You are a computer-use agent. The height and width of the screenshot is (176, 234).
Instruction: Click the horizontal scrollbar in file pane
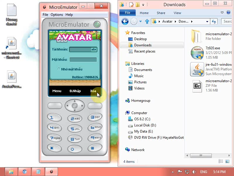201,155
